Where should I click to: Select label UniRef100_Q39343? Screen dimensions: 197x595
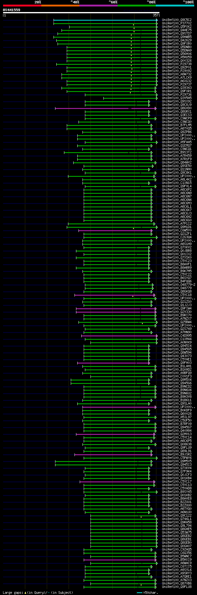click(177, 88)
